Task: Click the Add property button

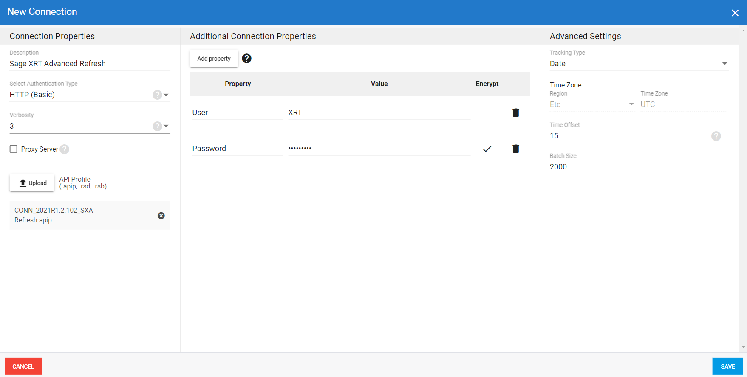Action: tap(214, 59)
